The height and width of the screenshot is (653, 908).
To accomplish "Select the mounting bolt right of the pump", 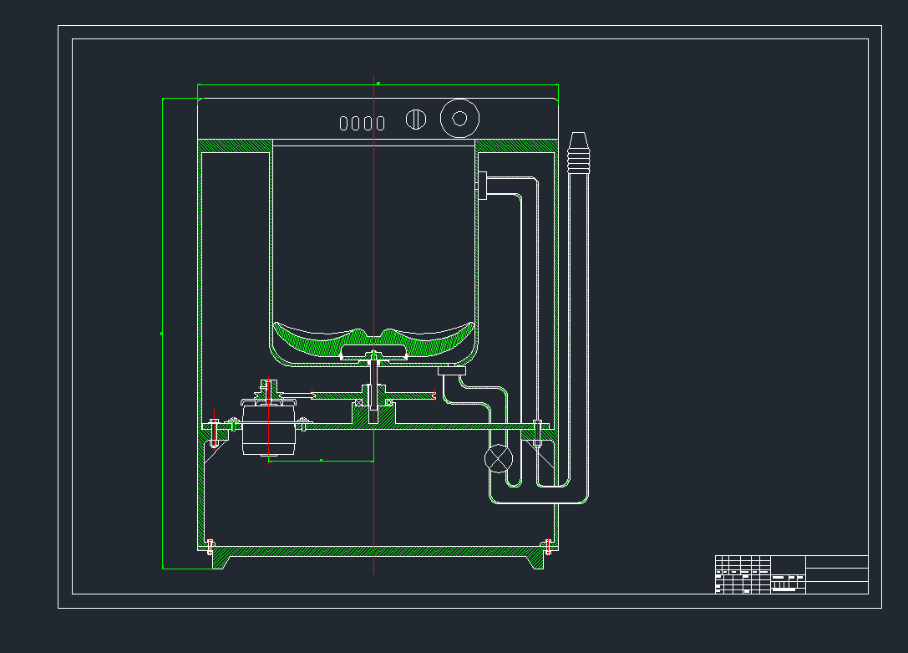I will (x=537, y=431).
